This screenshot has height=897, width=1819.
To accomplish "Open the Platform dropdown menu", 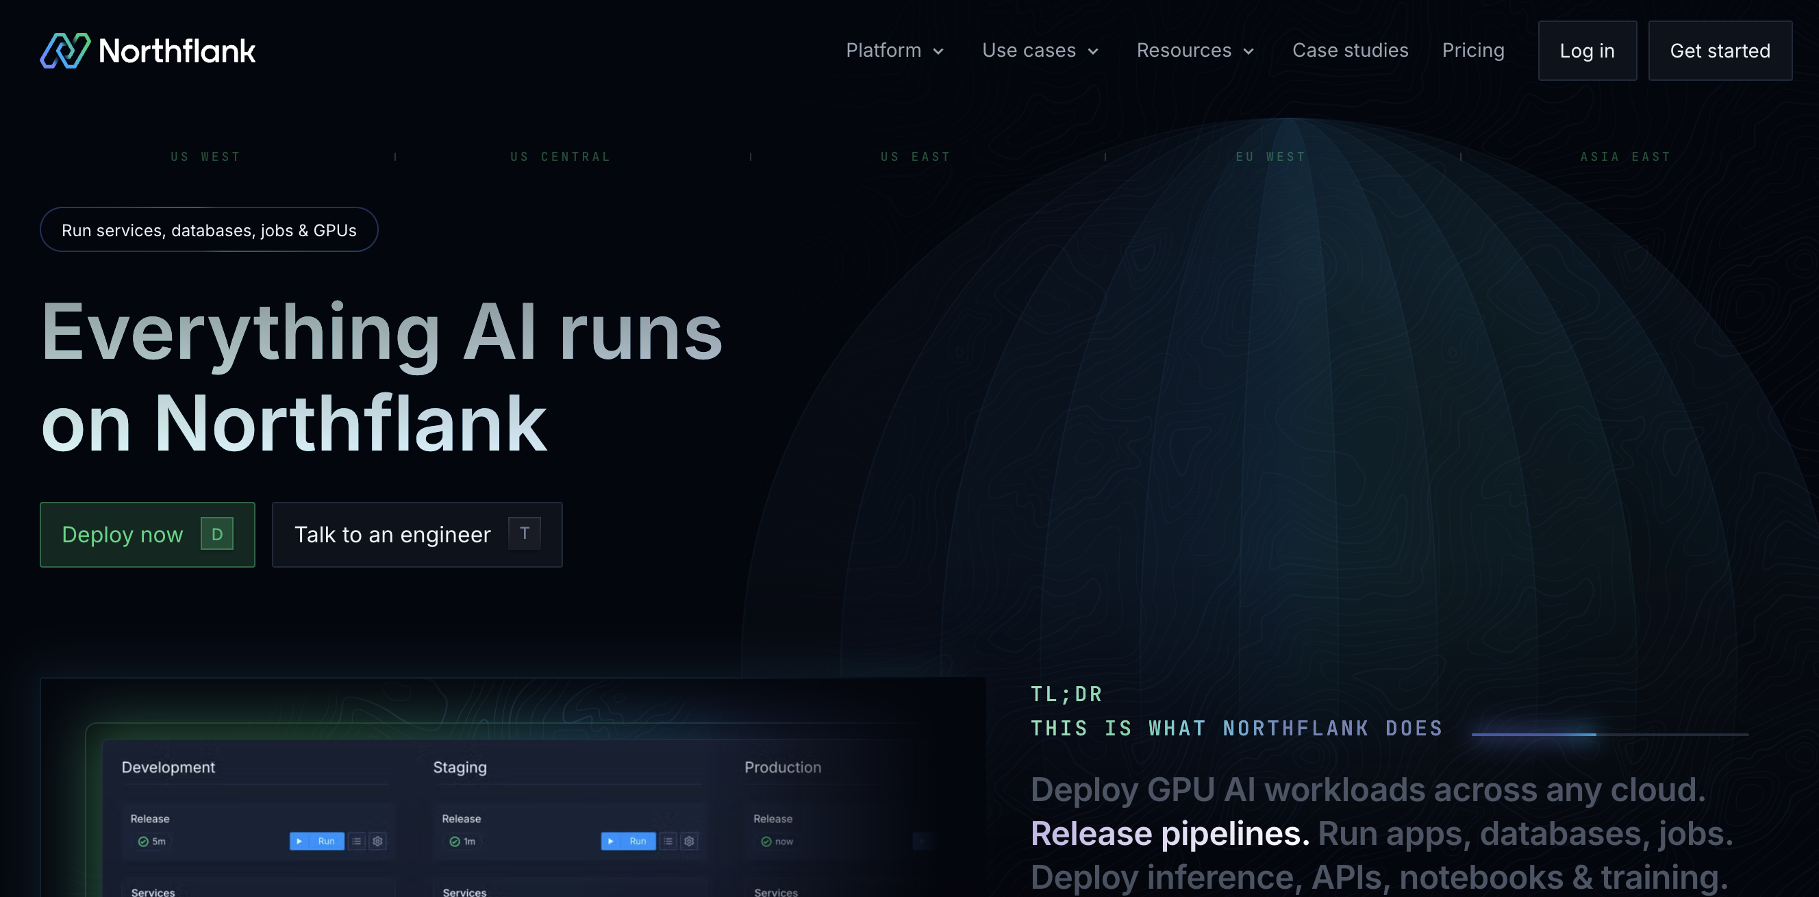I will click(x=894, y=50).
